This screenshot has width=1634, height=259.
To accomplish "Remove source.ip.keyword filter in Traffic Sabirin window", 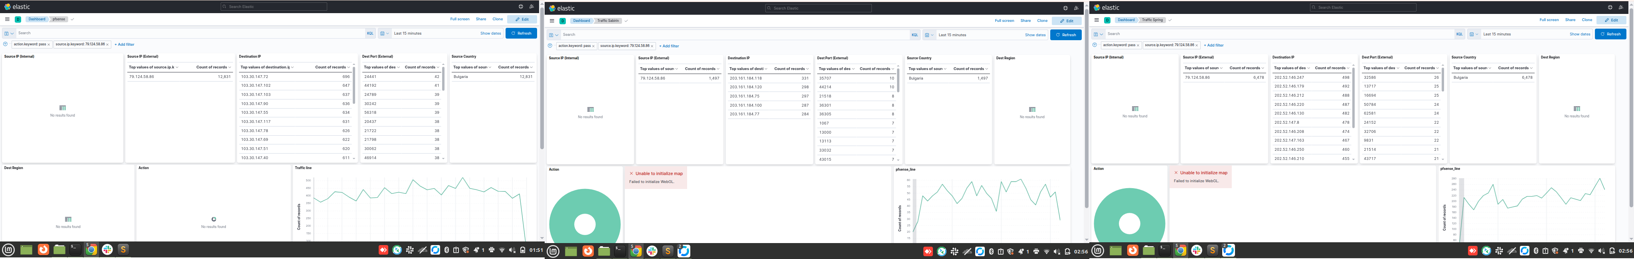I will [652, 46].
